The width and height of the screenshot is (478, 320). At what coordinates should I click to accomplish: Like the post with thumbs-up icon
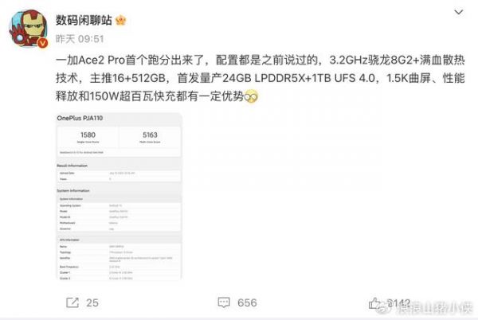click(x=374, y=302)
